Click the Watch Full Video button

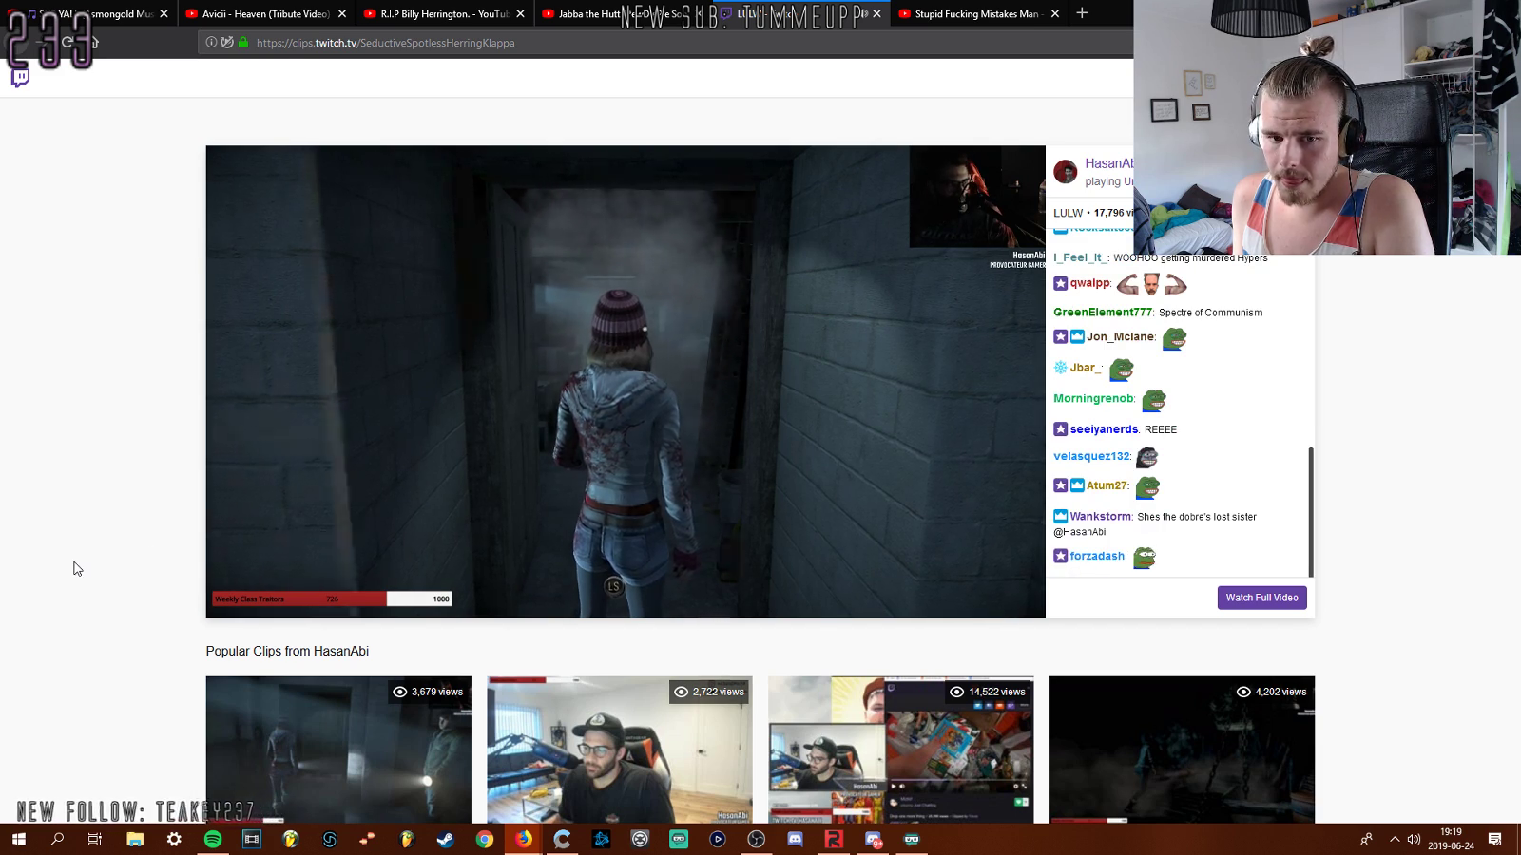pos(1261,598)
